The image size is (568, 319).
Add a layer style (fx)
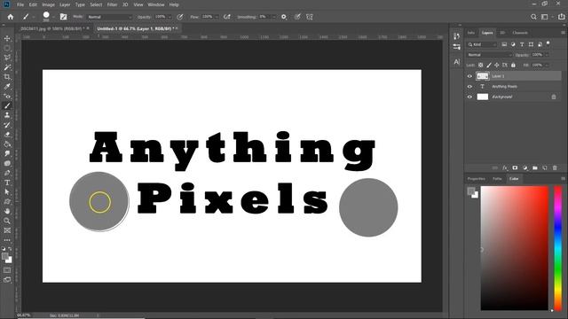tap(505, 167)
